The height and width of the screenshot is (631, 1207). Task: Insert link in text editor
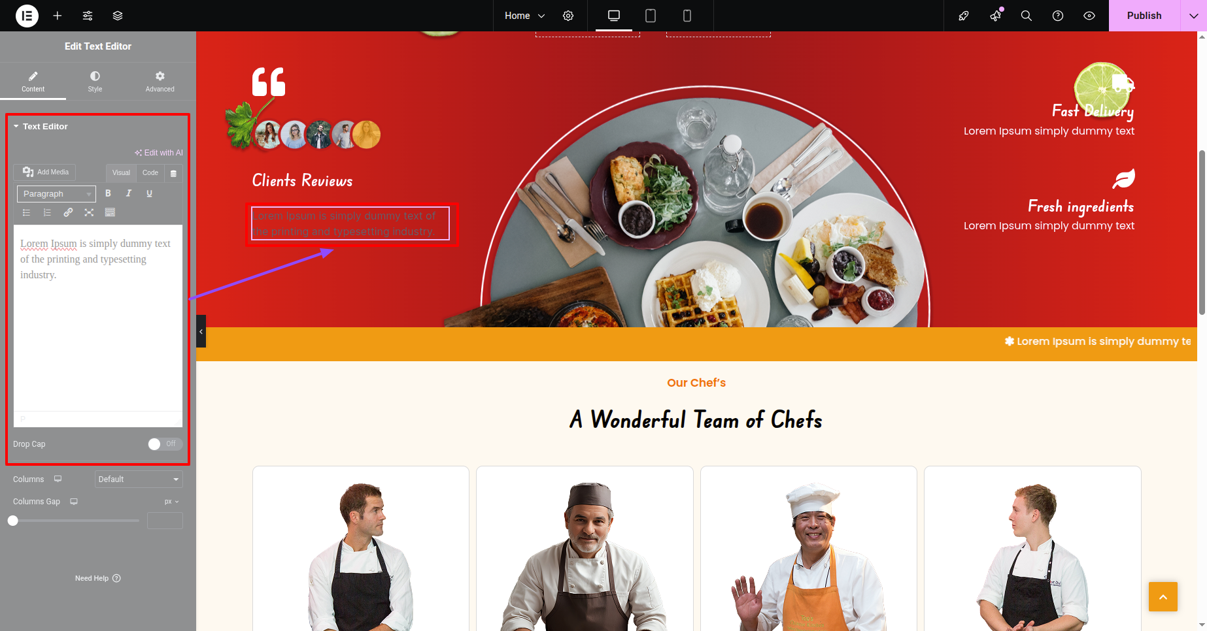pos(68,212)
